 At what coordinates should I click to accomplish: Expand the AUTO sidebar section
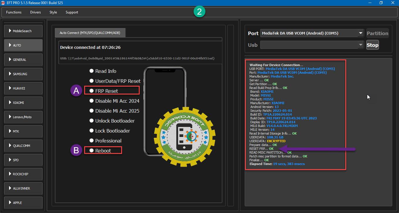click(x=23, y=45)
